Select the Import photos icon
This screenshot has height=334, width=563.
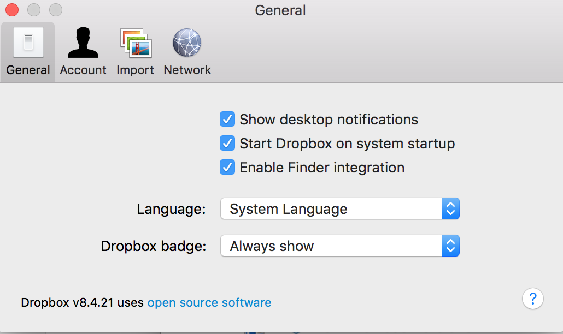(135, 43)
